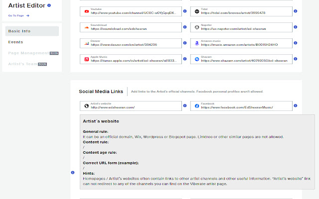Open the Go To Page link
This screenshot has width=319, height=199.
tap(16, 15)
